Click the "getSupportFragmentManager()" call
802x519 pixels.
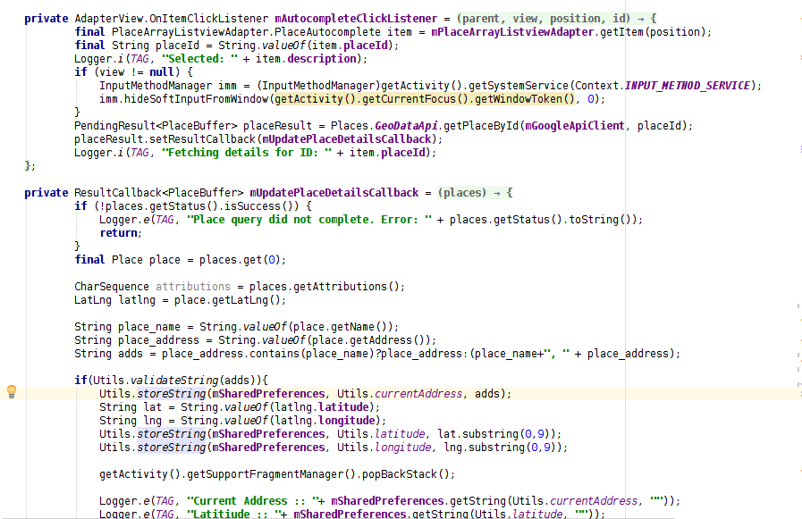pyautogui.click(x=271, y=474)
